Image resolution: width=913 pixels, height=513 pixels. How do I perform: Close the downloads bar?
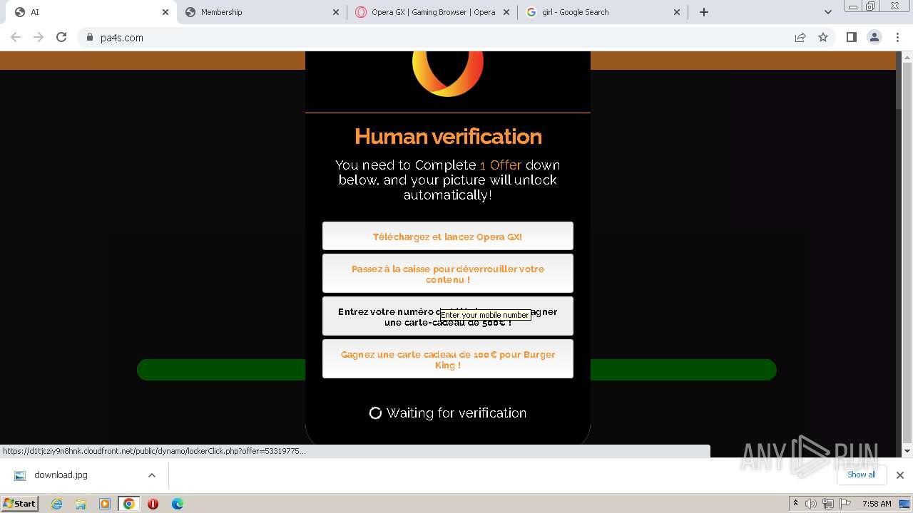coord(899,475)
